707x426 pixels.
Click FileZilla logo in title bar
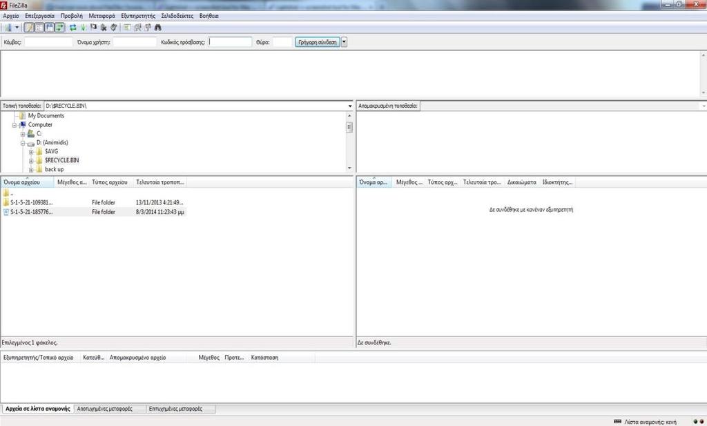pyautogui.click(x=3, y=5)
